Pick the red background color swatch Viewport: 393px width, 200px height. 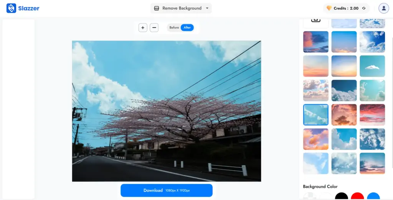pyautogui.click(x=357, y=197)
